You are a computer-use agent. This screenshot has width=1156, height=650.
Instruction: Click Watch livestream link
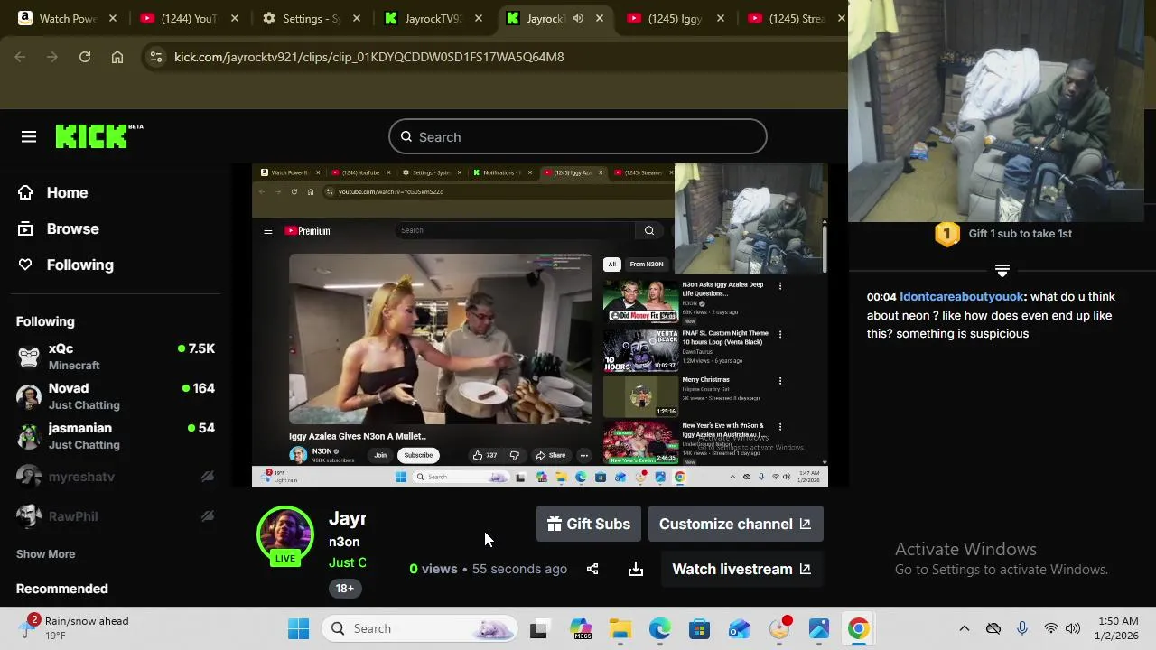pos(741,569)
